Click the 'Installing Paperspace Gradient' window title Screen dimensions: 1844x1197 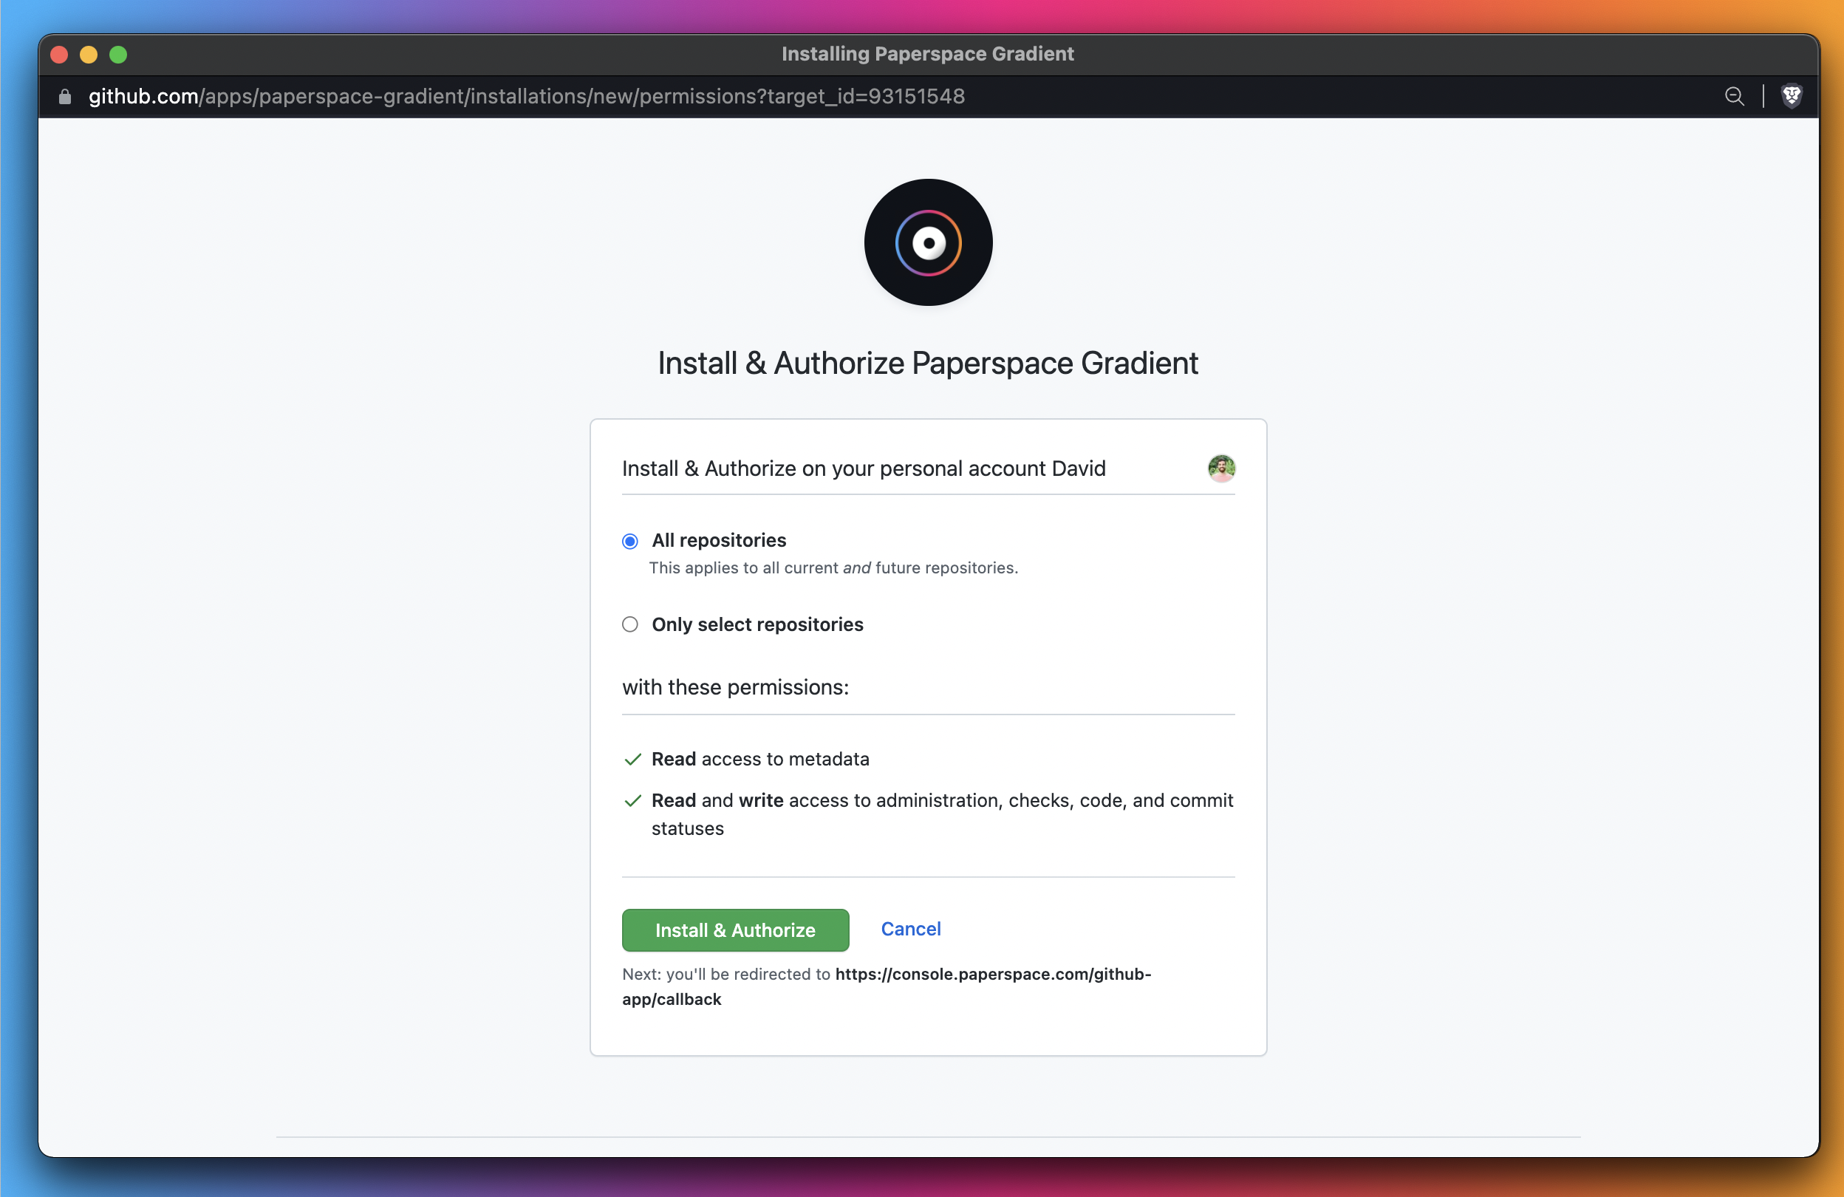point(927,53)
